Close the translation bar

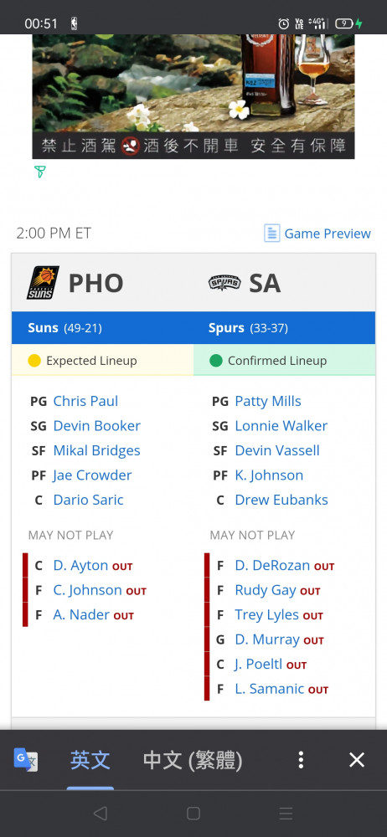pyautogui.click(x=357, y=760)
